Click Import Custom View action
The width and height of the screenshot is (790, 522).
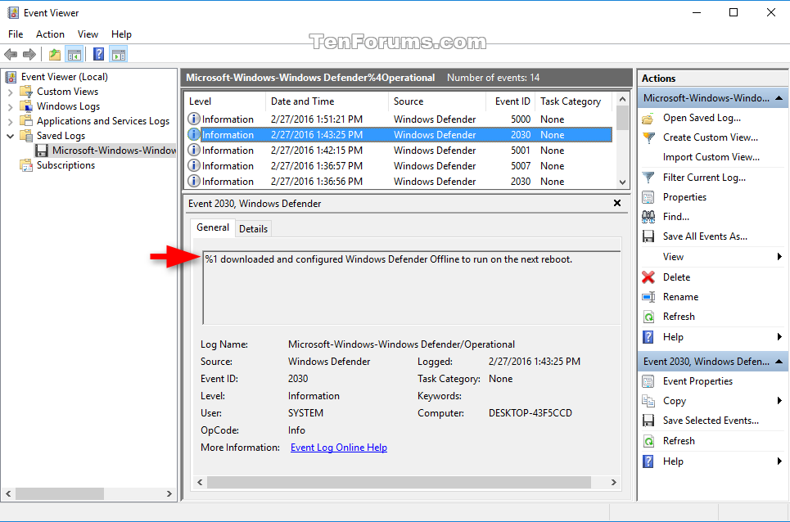(711, 157)
